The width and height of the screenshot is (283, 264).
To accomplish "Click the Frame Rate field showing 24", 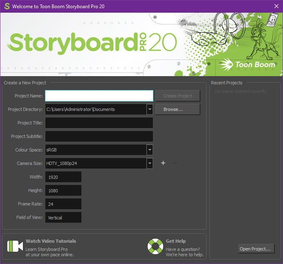I will [63, 204].
